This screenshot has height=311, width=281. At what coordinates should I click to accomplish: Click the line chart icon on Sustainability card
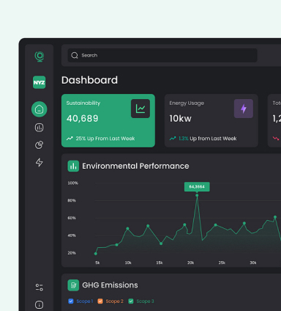click(x=140, y=109)
